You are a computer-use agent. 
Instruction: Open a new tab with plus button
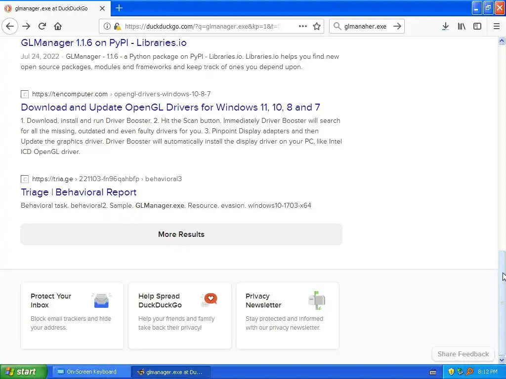119,8
